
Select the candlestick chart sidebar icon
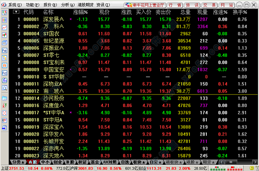click(x=4, y=35)
